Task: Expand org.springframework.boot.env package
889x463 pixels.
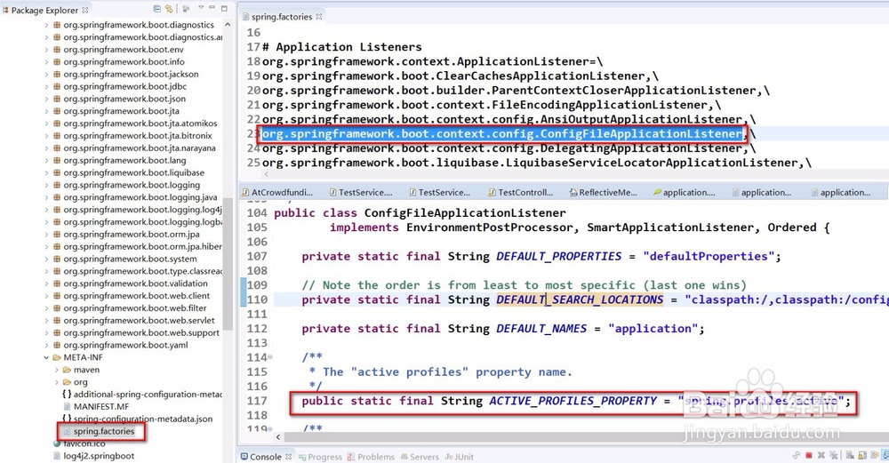Action: point(46,49)
